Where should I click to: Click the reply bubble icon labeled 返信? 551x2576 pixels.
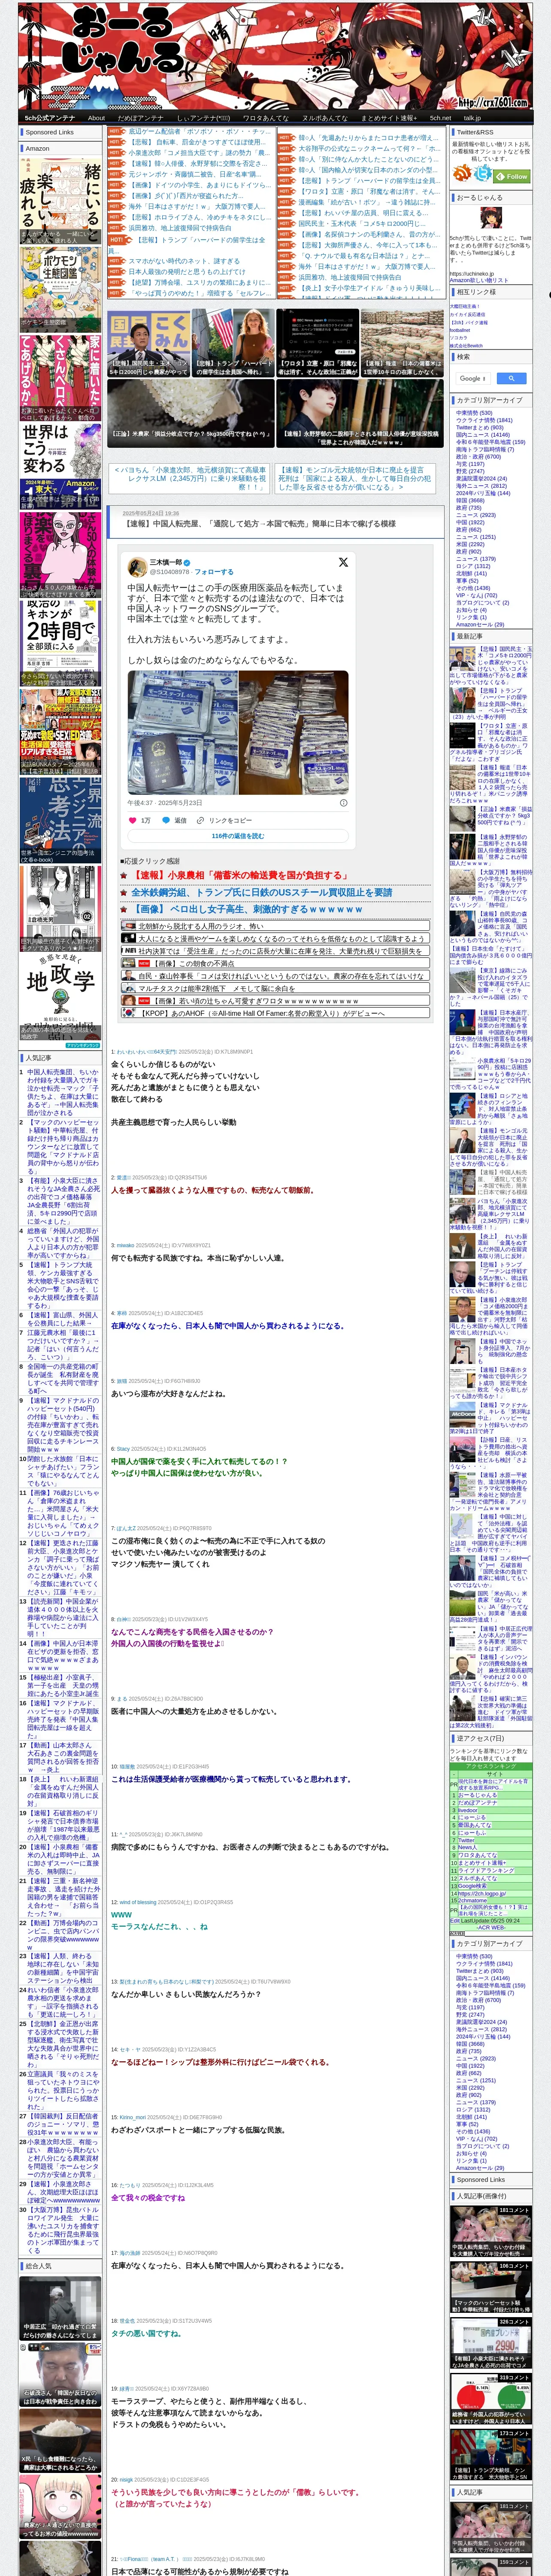point(165,820)
